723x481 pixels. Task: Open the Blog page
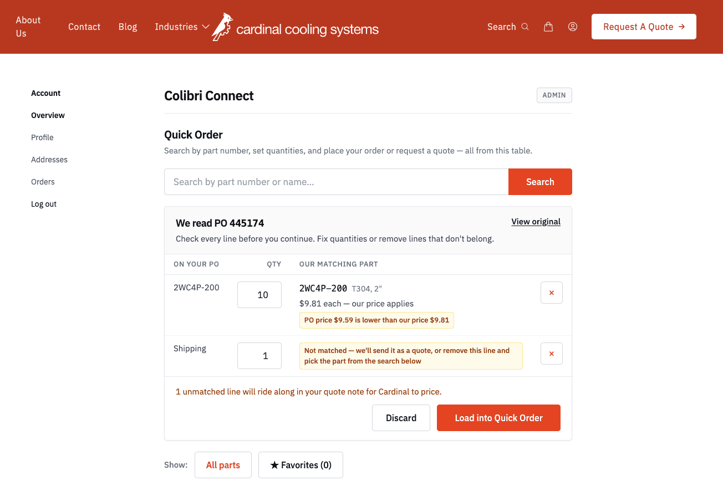[x=128, y=27]
